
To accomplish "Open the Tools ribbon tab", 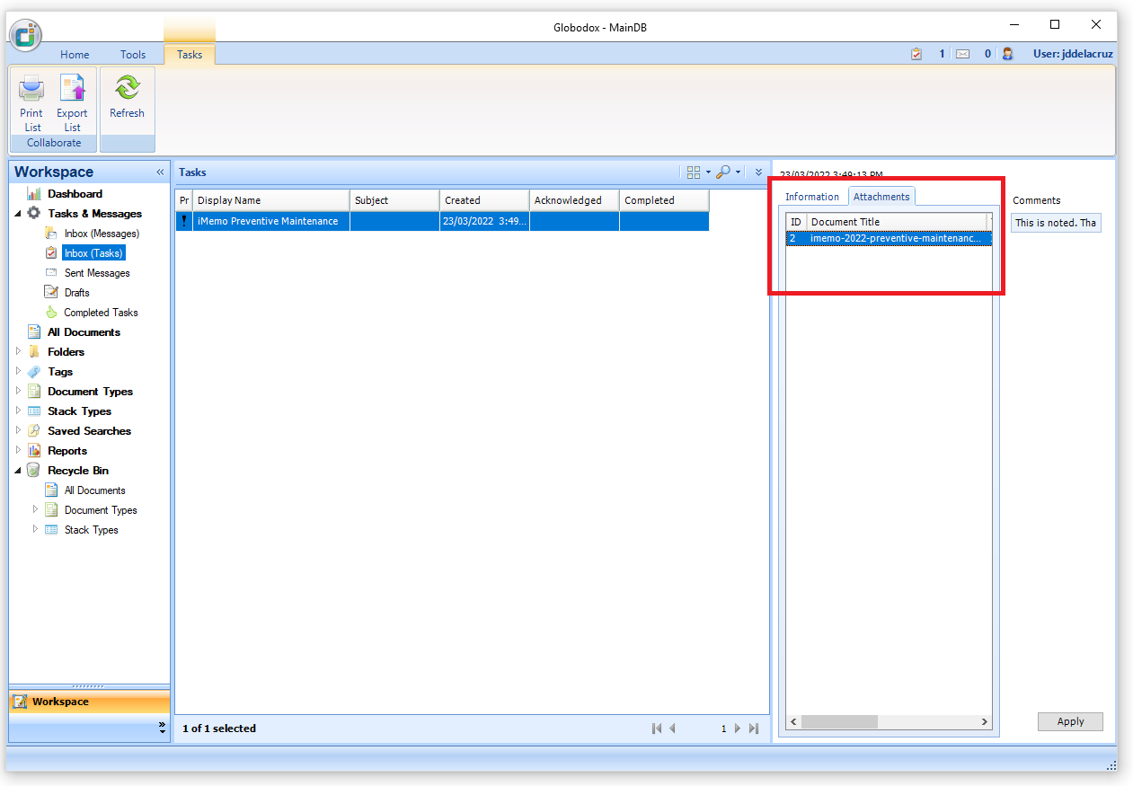I will coord(133,55).
